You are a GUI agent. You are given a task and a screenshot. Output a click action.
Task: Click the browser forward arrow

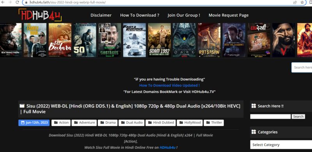click(x=10, y=2)
